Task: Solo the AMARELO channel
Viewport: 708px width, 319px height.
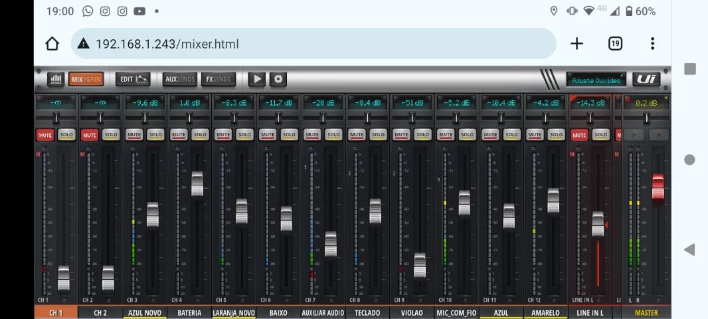Action: pyautogui.click(x=557, y=135)
